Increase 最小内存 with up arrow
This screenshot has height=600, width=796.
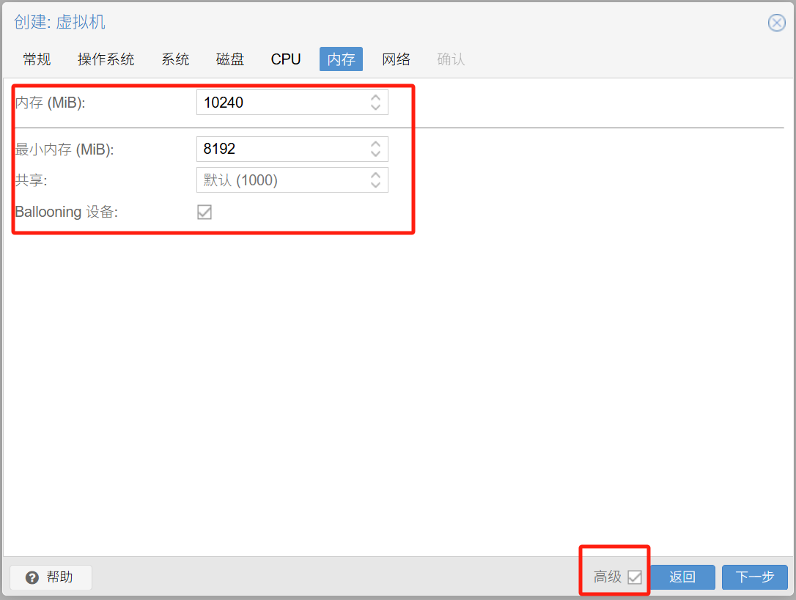(x=376, y=144)
